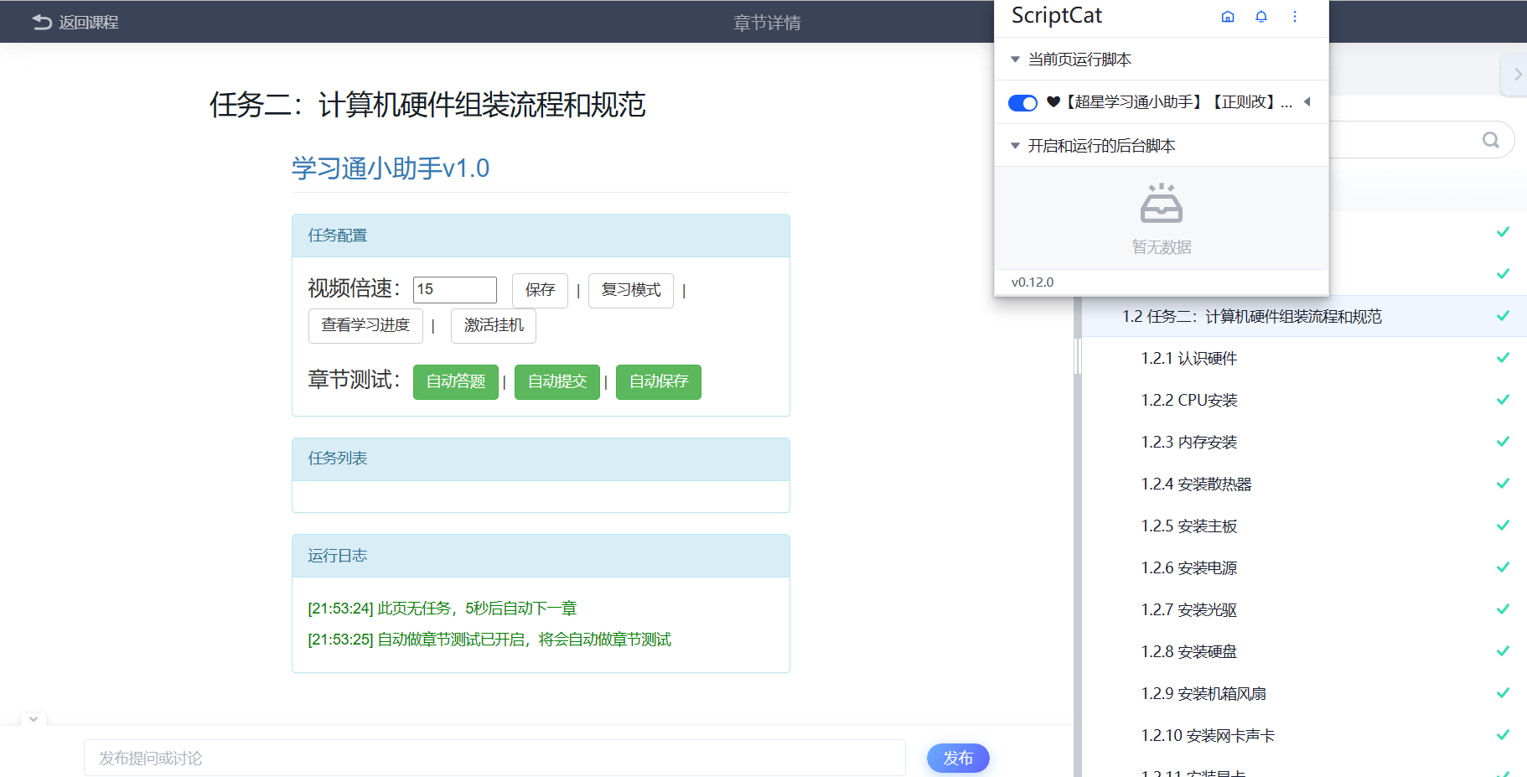Click log entry 自动做章节测试已开启
Image resolution: width=1527 pixels, height=777 pixels.
(489, 640)
